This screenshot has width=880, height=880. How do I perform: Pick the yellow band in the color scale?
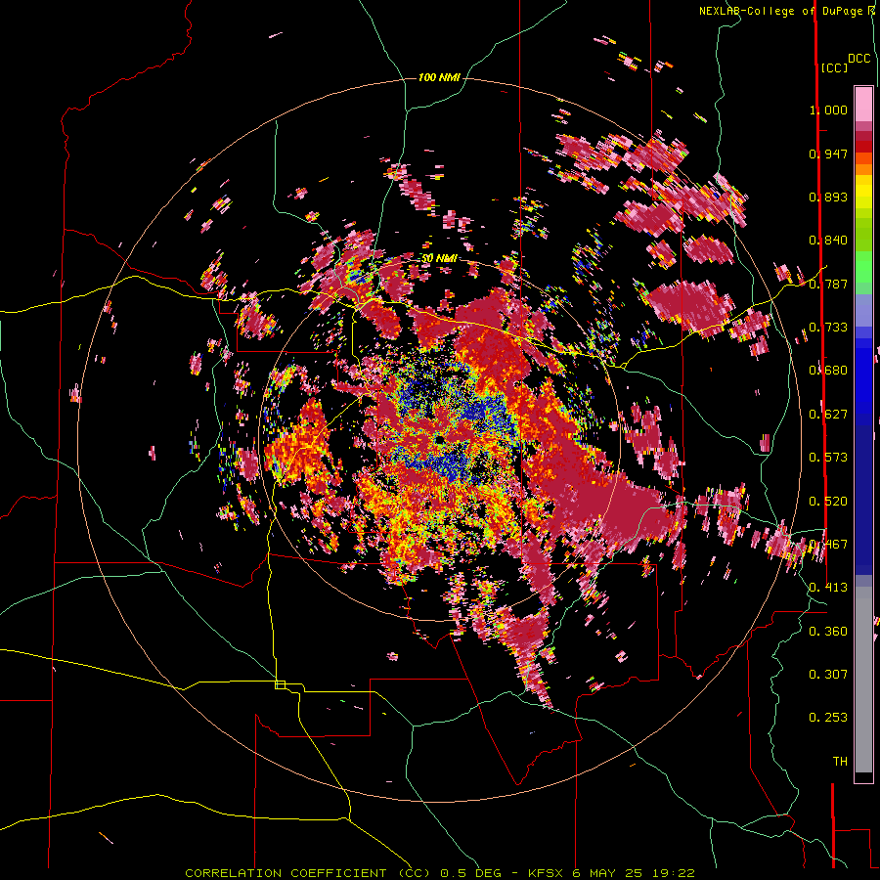click(863, 193)
